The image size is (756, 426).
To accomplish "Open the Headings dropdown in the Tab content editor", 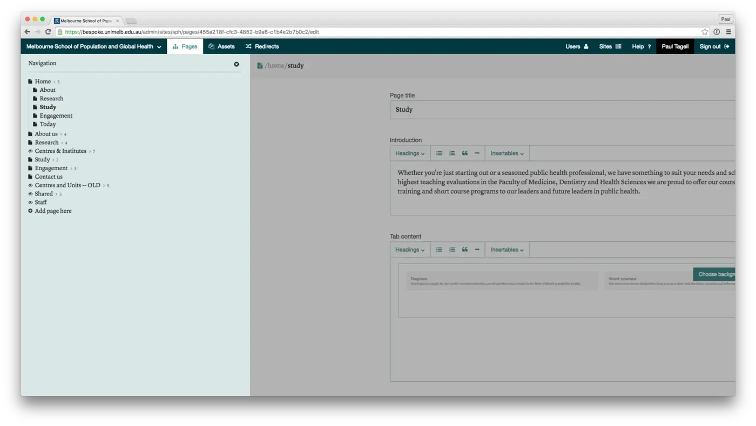I will (410, 249).
